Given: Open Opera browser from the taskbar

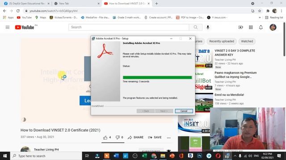Looking at the screenshot, I should [x=218, y=156].
